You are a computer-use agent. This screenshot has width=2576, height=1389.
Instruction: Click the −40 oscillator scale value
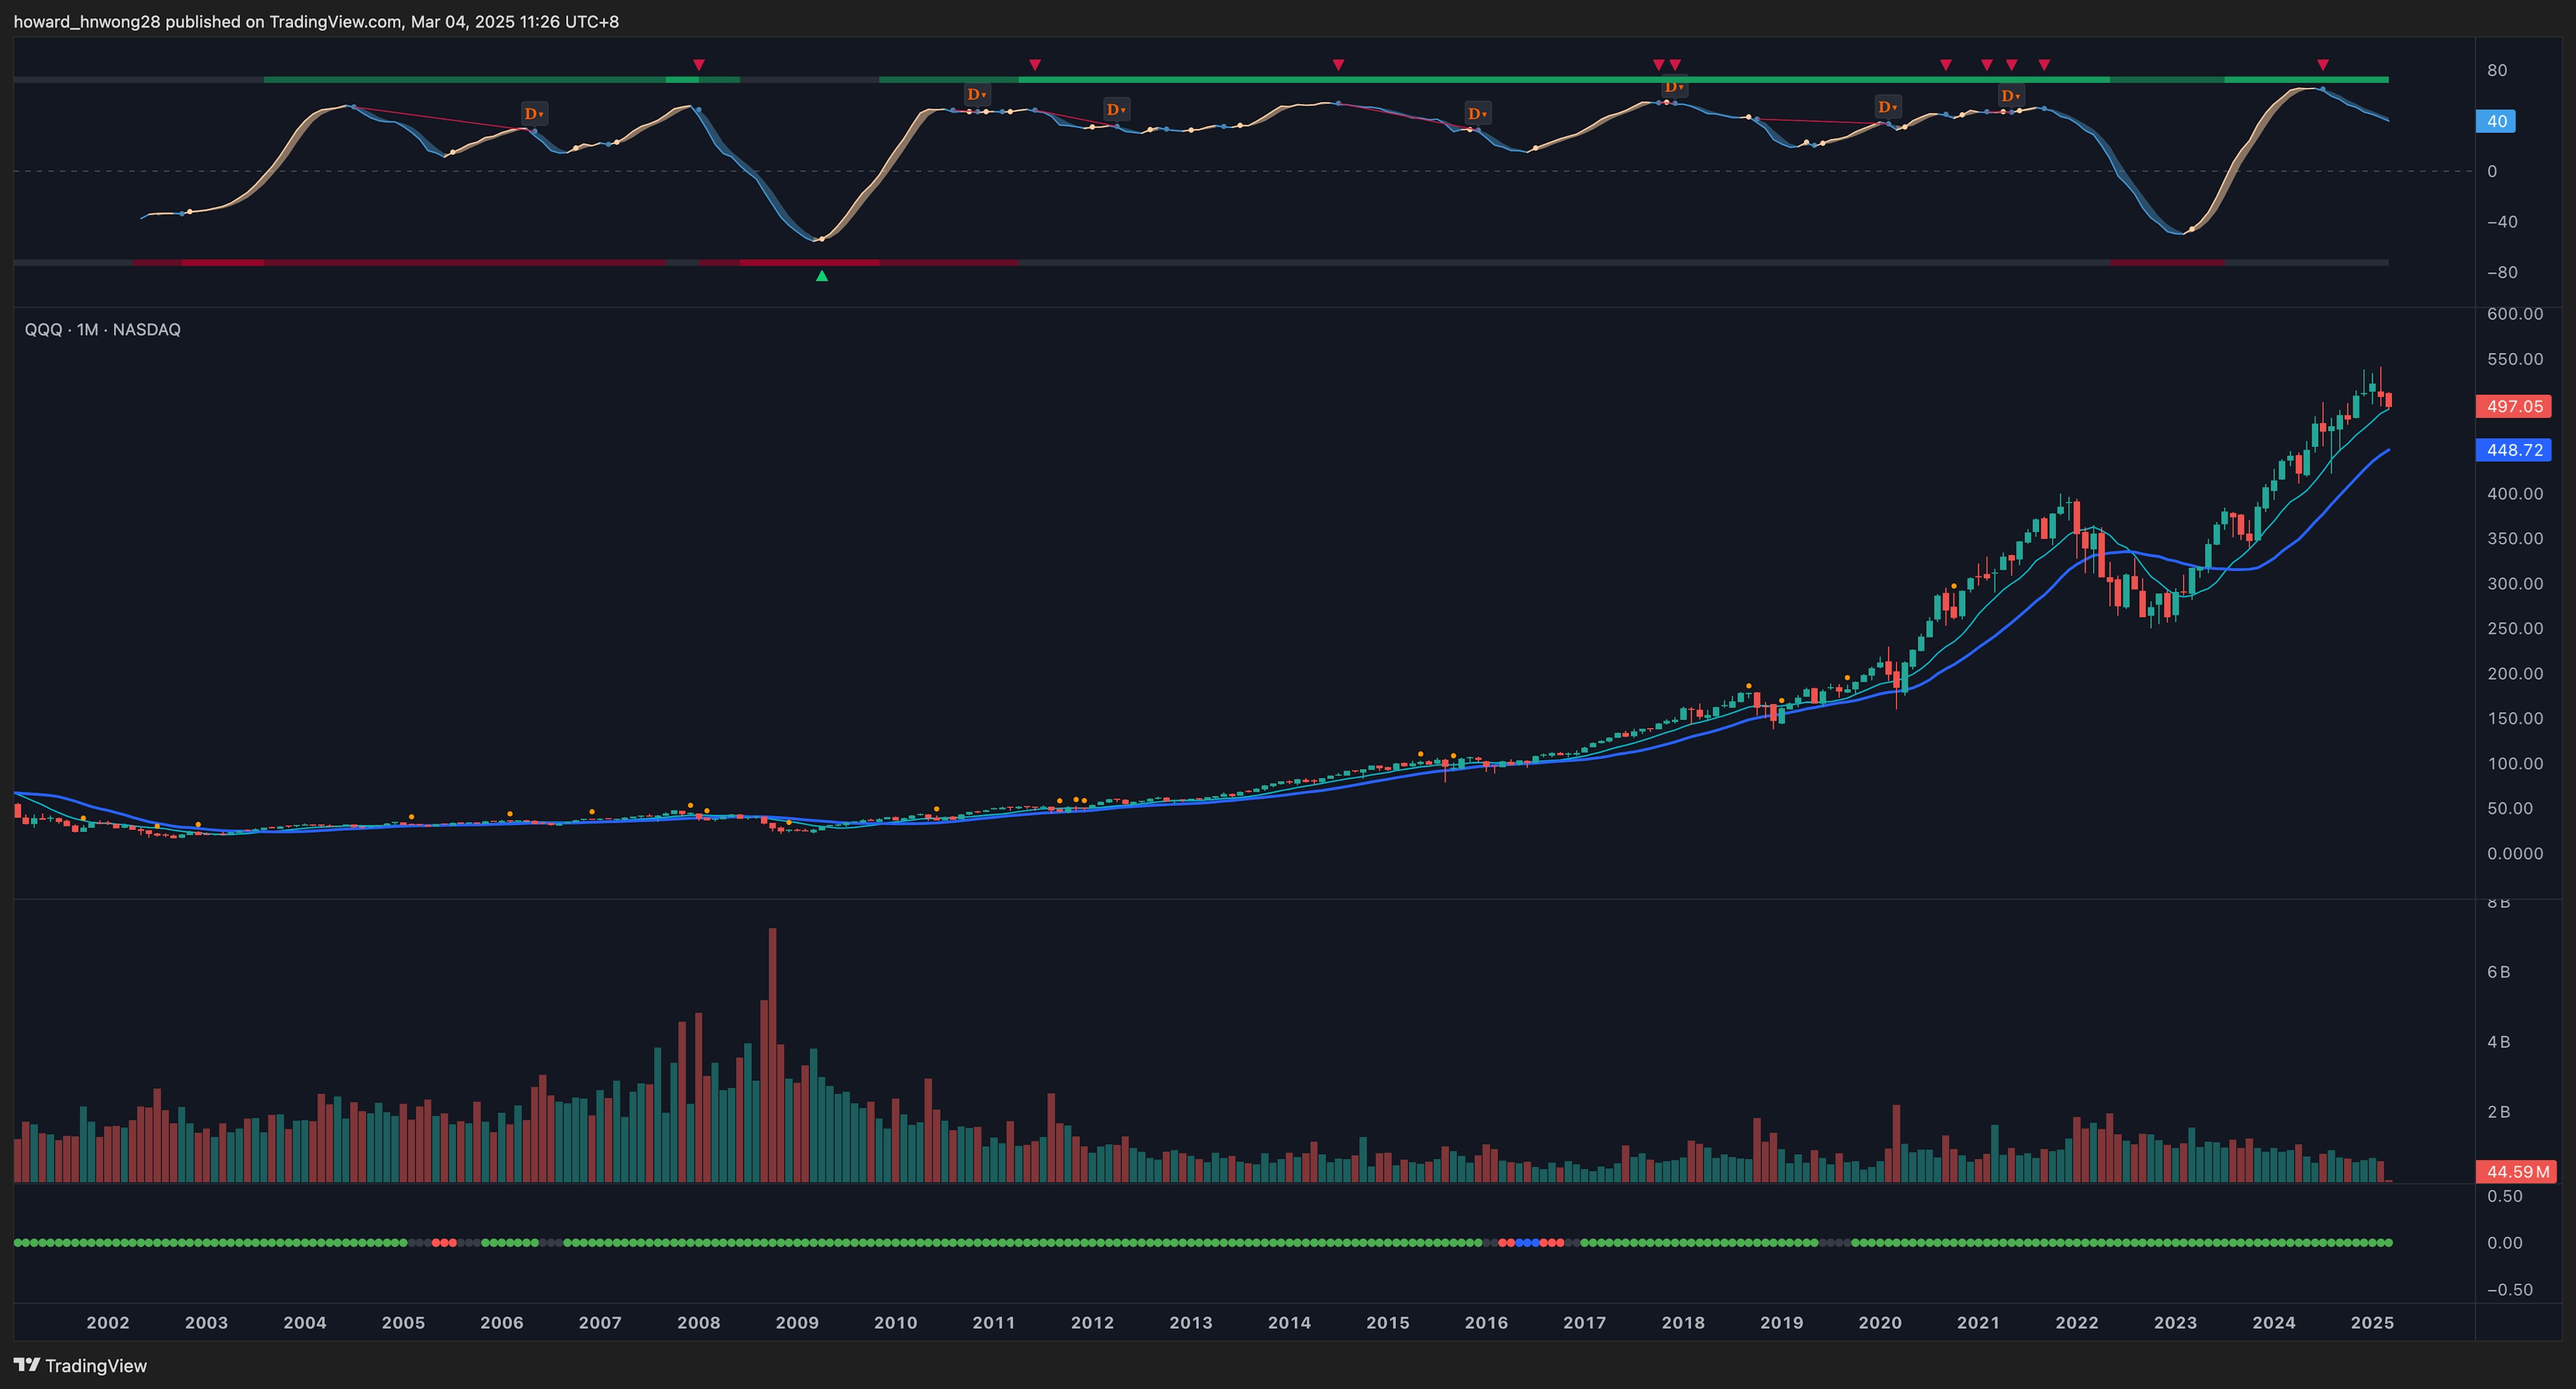tap(2502, 222)
